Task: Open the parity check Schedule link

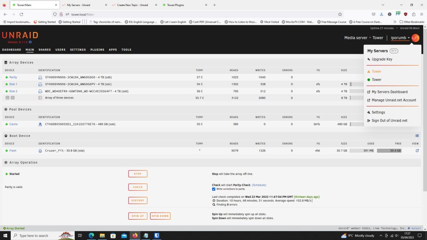Action: coord(259,185)
